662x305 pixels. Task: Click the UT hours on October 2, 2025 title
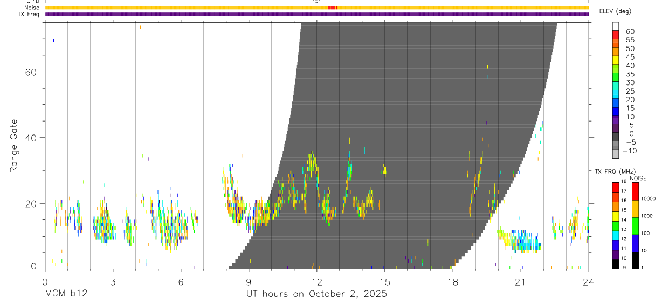click(317, 294)
